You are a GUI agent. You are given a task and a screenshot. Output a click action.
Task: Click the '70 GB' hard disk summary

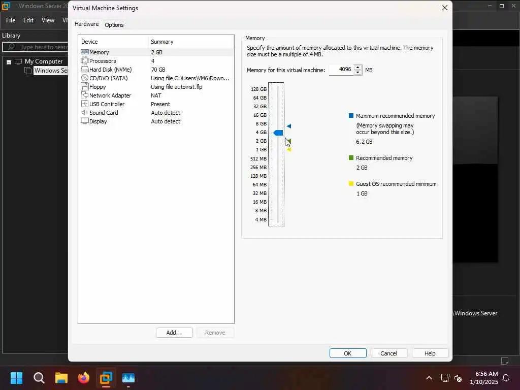tap(158, 70)
